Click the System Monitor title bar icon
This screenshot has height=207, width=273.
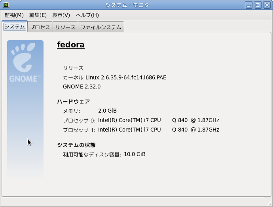(x=6, y=5)
